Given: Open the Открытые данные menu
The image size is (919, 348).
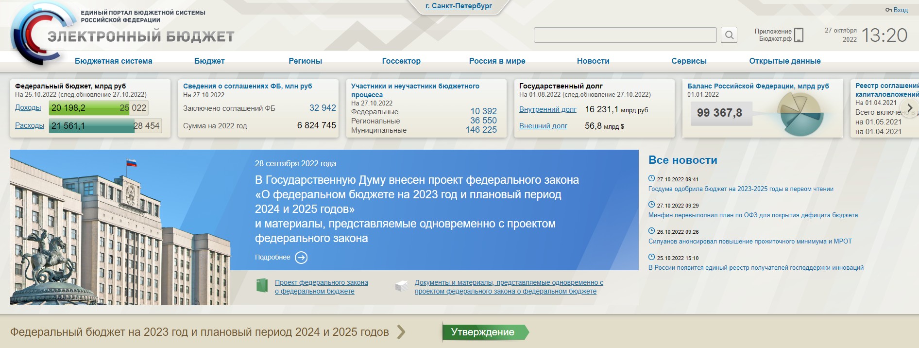Looking at the screenshot, I should [785, 61].
